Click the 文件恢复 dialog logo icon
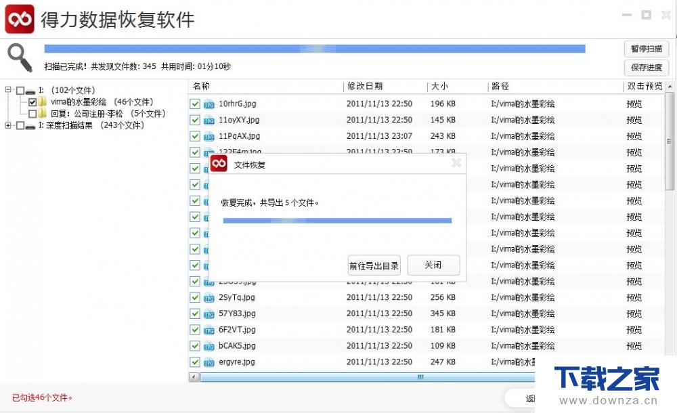Screen dimensions: 677x413 coord(219,163)
